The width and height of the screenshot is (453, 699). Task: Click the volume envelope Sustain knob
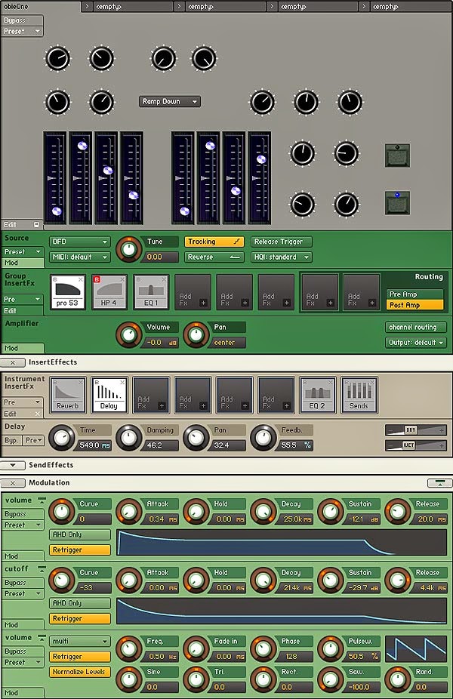point(331,511)
